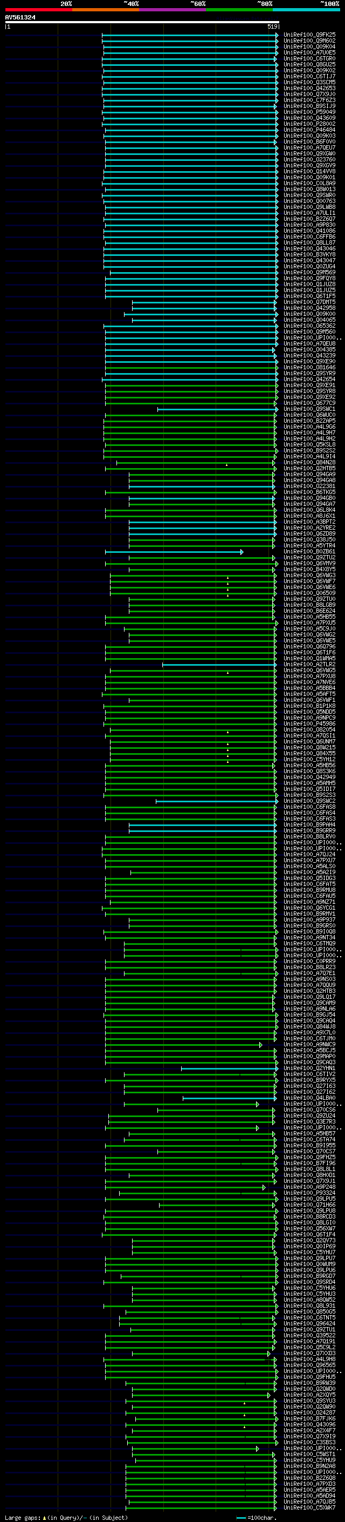Open hit UniRef100_A5C9J0

[x=309, y=628]
